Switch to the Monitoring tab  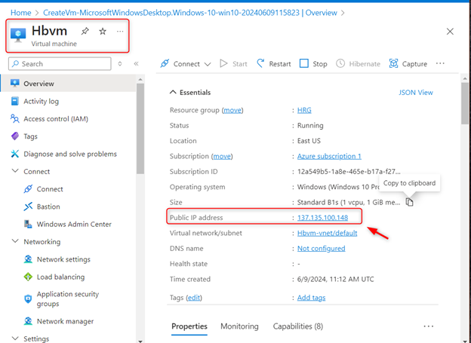click(239, 326)
